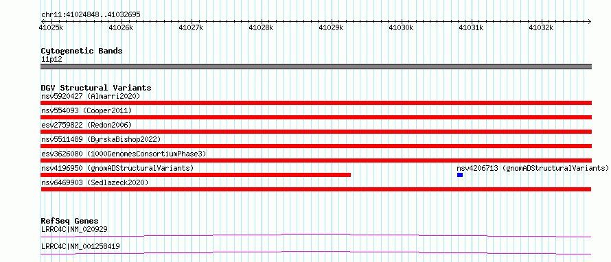Screen dimensions: 611x262
Task: Open the LRRC4C|NM_020929 transcript label
Action: click(x=74, y=229)
